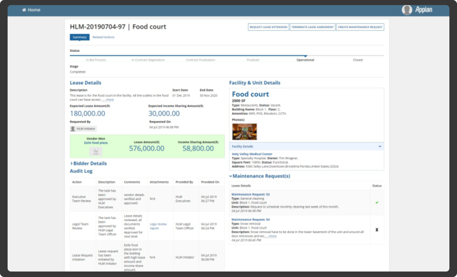Expand the Bidder Details section

(90, 163)
